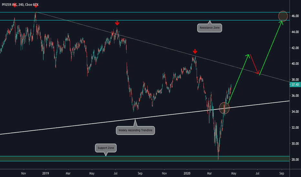Click the 38.00 price axis label
Image resolution: width=301 pixels, height=177 pixels.
tap(295, 79)
